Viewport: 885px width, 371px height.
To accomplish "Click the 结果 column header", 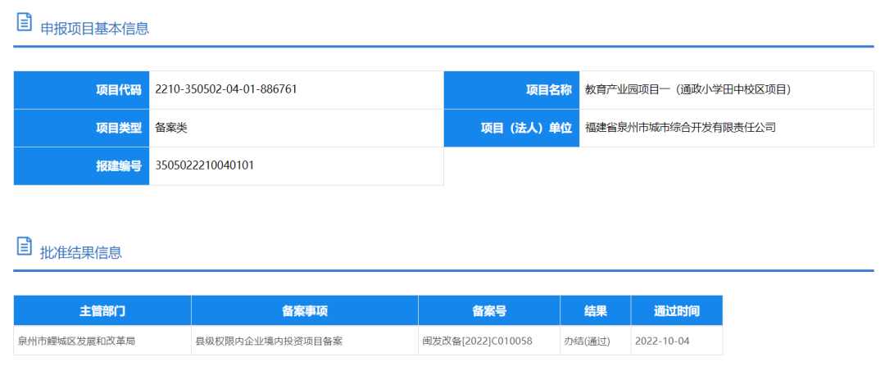I will click(x=596, y=310).
